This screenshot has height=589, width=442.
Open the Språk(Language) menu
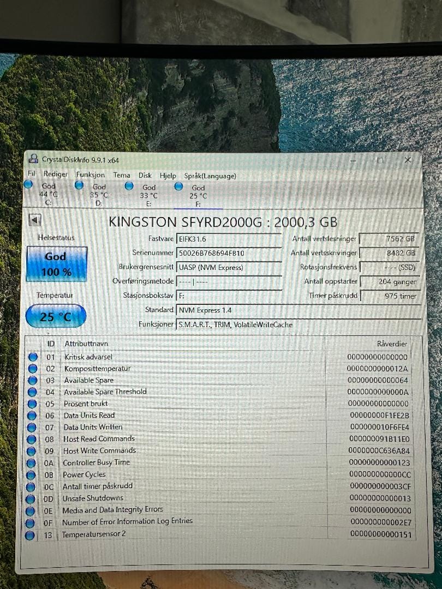tap(210, 176)
